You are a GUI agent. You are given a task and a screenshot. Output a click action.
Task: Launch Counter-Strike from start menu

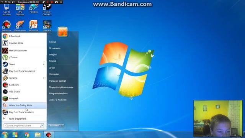point(24,43)
